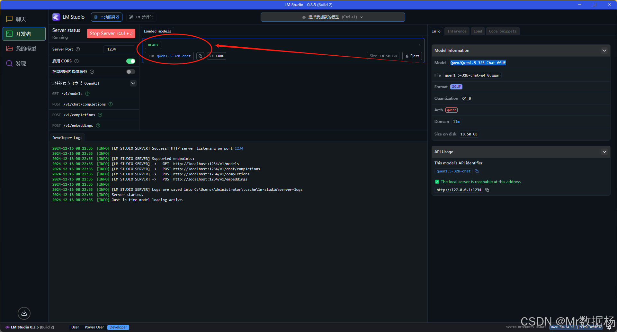Toggle the 启用 CORS switch
Screen dimensions: 617x332
click(131, 61)
